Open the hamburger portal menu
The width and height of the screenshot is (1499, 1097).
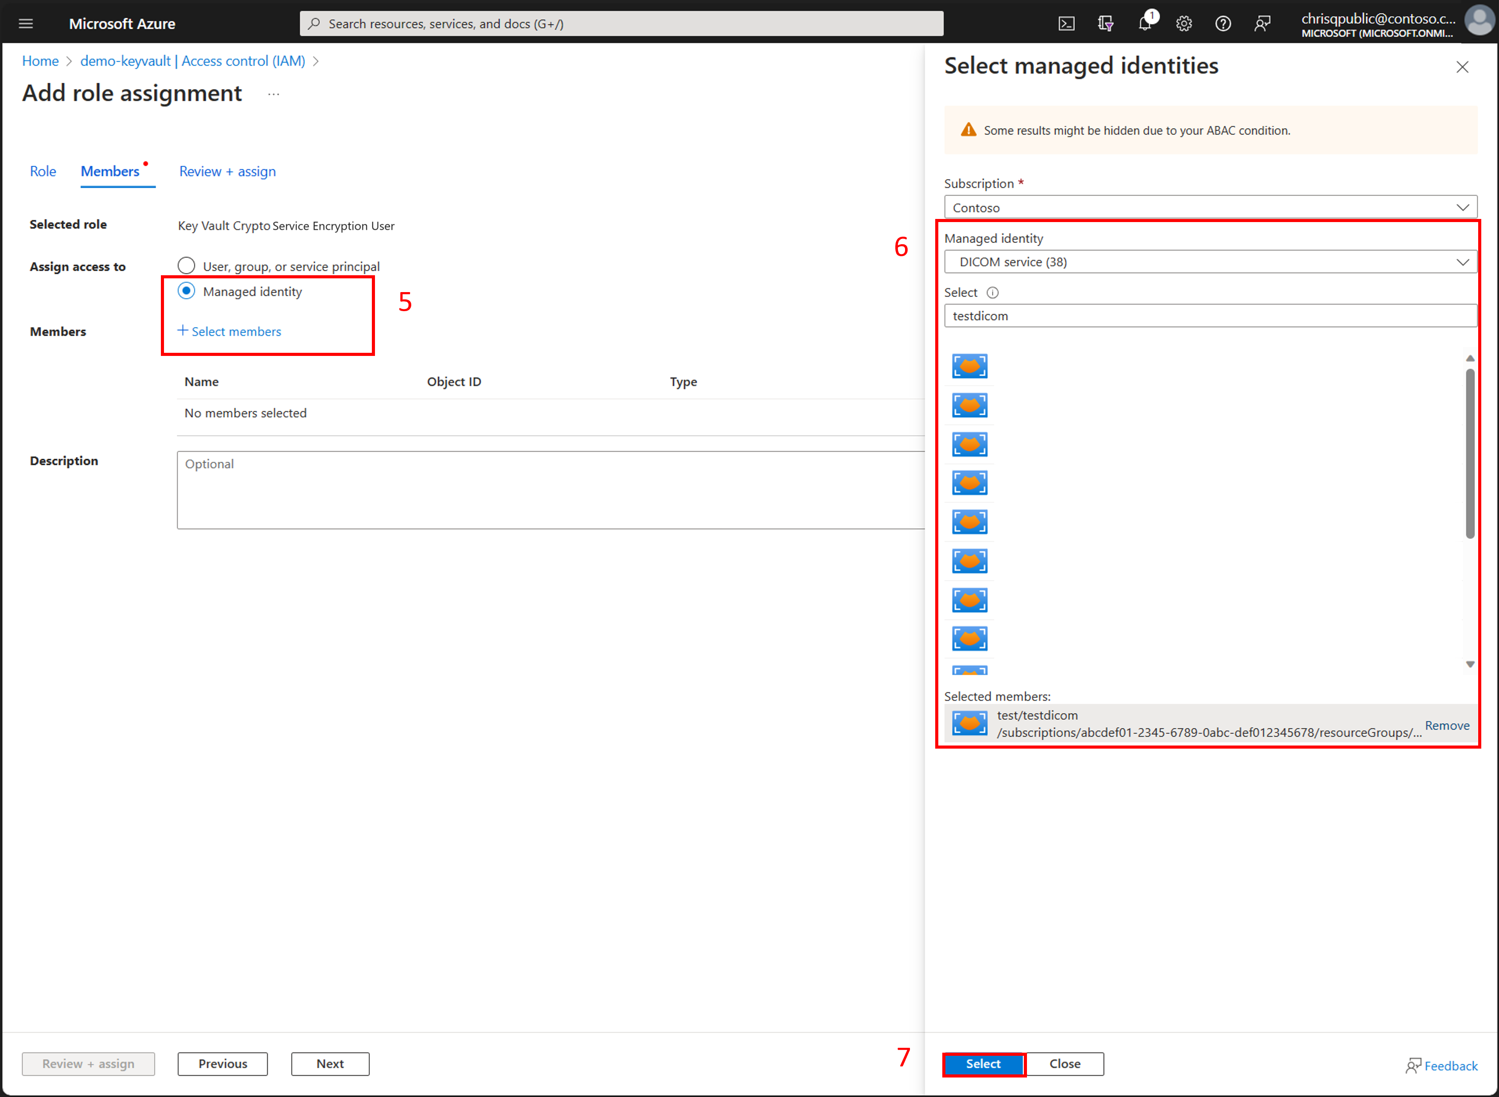[x=26, y=24]
